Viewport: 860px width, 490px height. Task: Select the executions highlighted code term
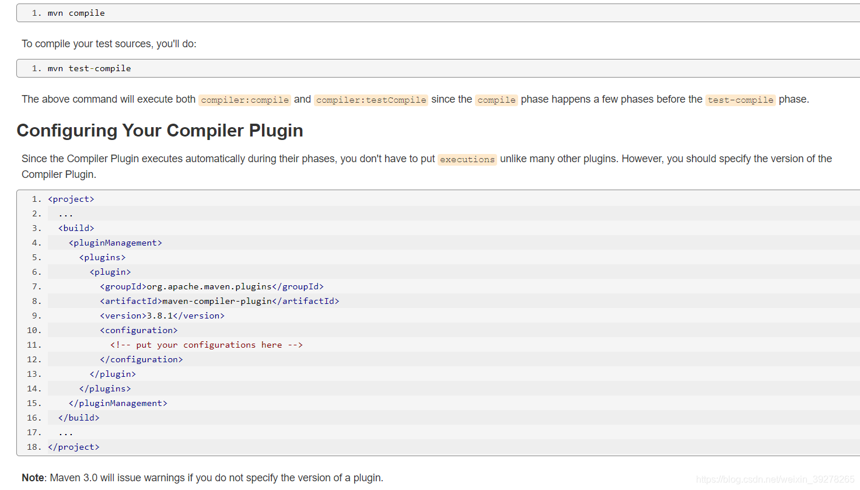467,159
